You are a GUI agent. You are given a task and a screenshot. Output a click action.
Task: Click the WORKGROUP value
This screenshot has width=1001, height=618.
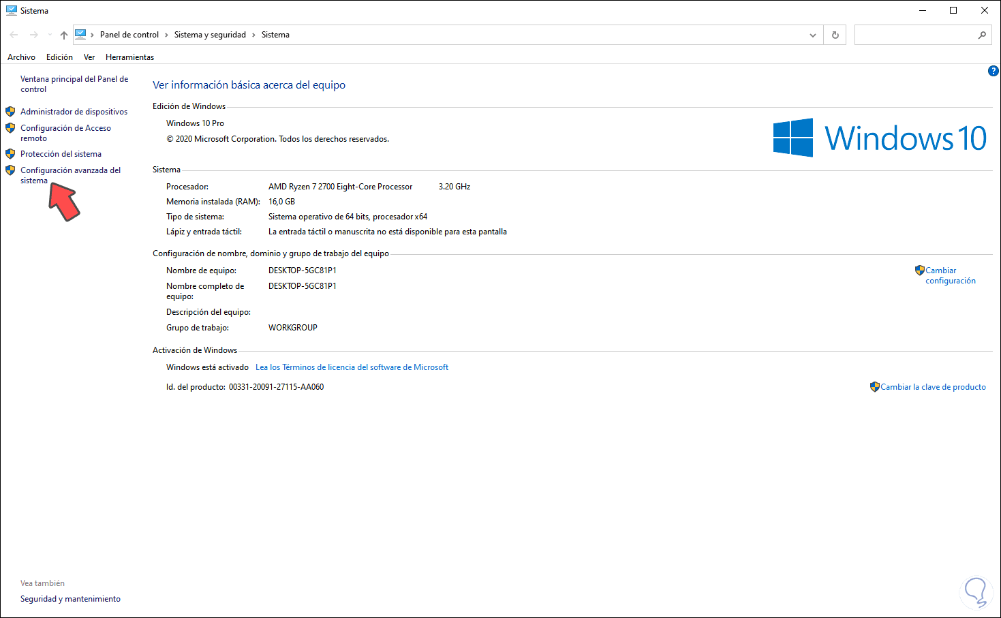[x=293, y=328]
